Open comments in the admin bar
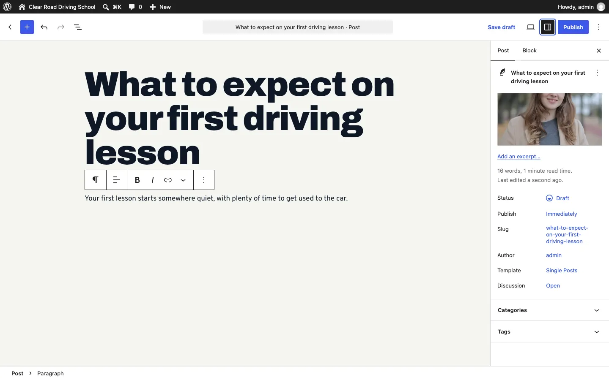The image size is (609, 380). point(135,7)
